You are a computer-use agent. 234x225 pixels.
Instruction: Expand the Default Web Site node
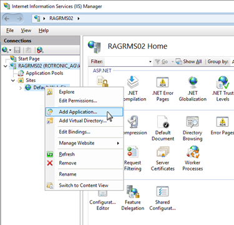click(x=21, y=88)
